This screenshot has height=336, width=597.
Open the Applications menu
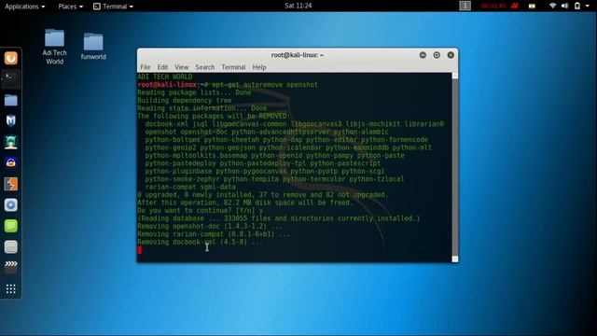(x=25, y=7)
